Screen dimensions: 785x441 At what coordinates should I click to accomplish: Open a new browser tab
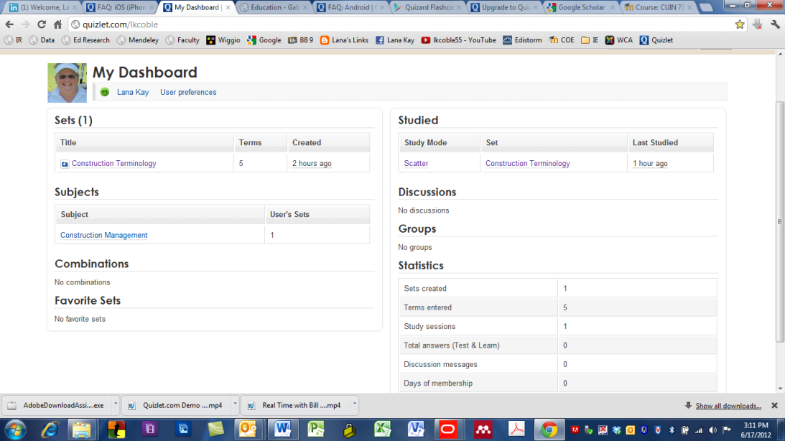point(706,7)
